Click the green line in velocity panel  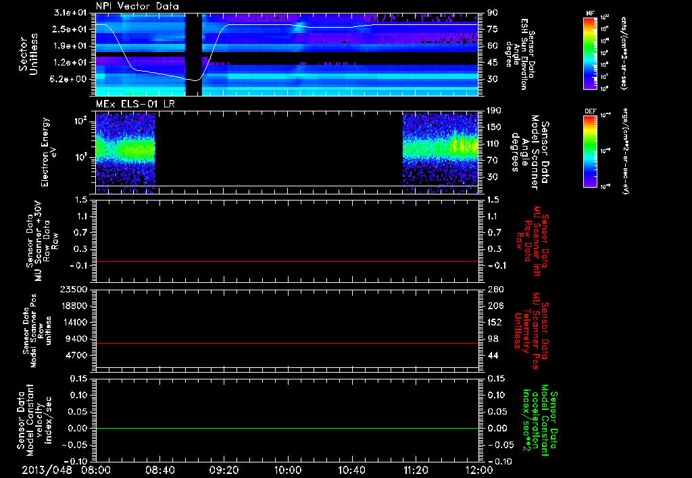click(x=287, y=429)
